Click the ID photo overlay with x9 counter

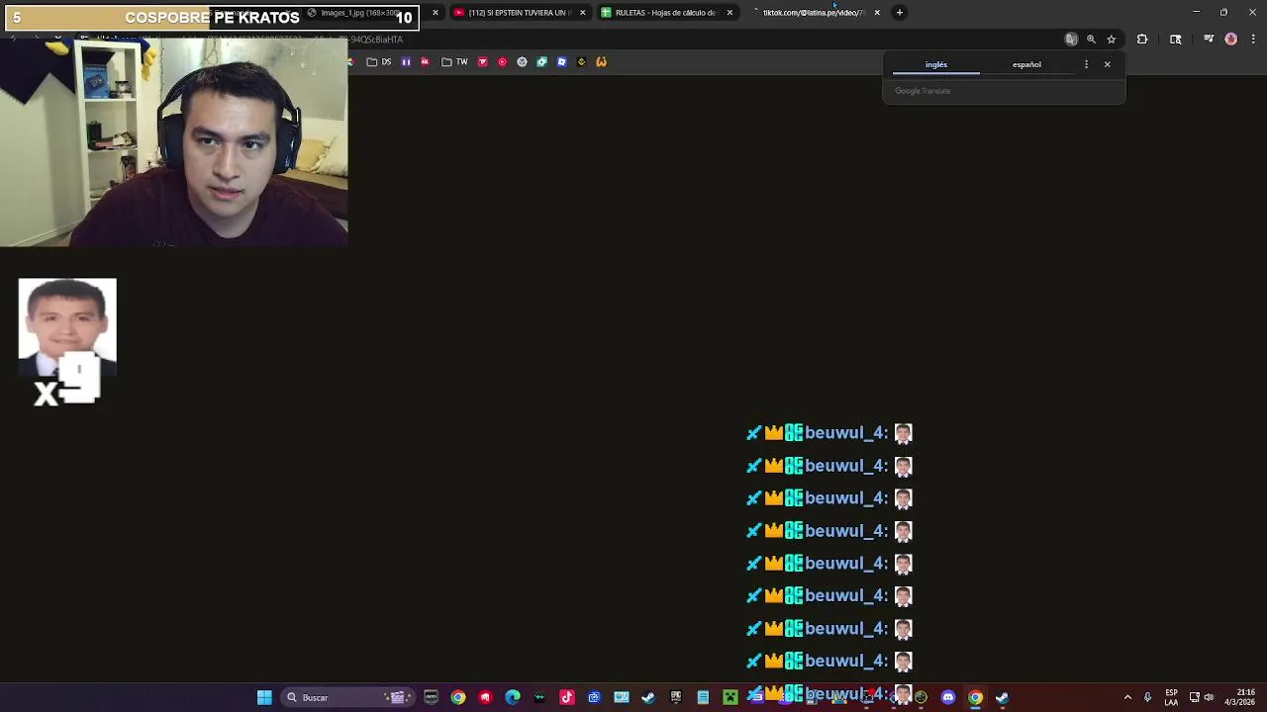67,342
